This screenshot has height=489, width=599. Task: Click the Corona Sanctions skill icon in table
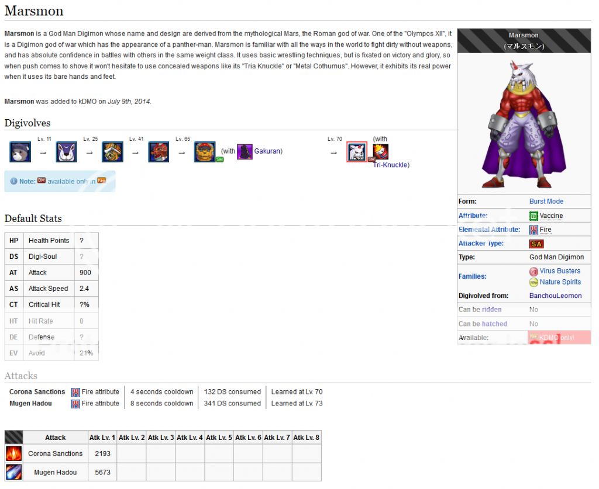(13, 453)
